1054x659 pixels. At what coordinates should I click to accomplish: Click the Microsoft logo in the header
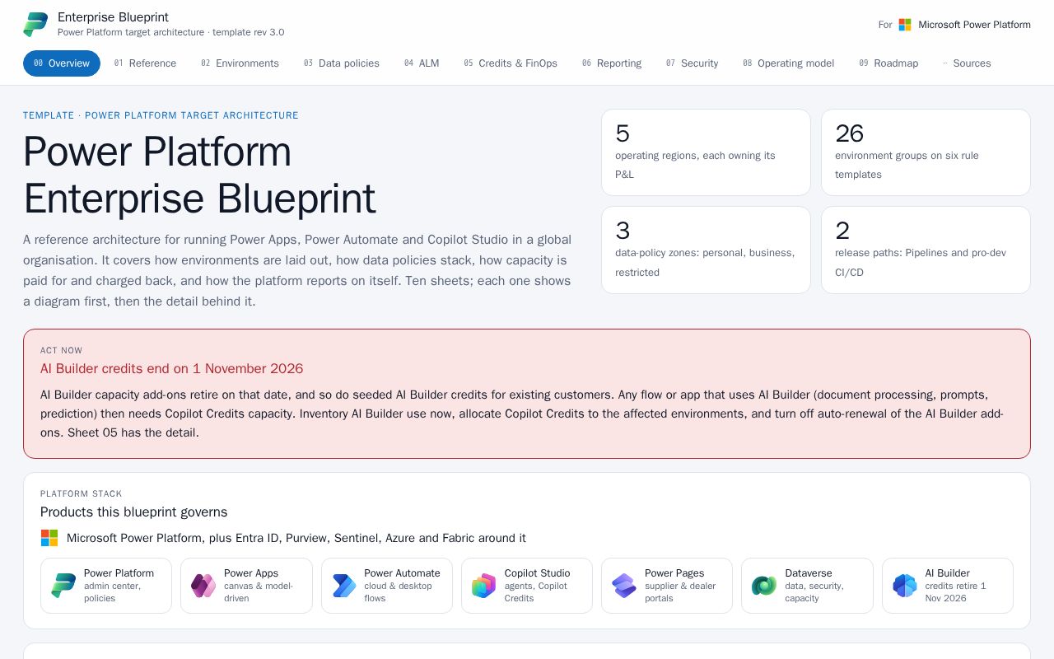point(905,25)
